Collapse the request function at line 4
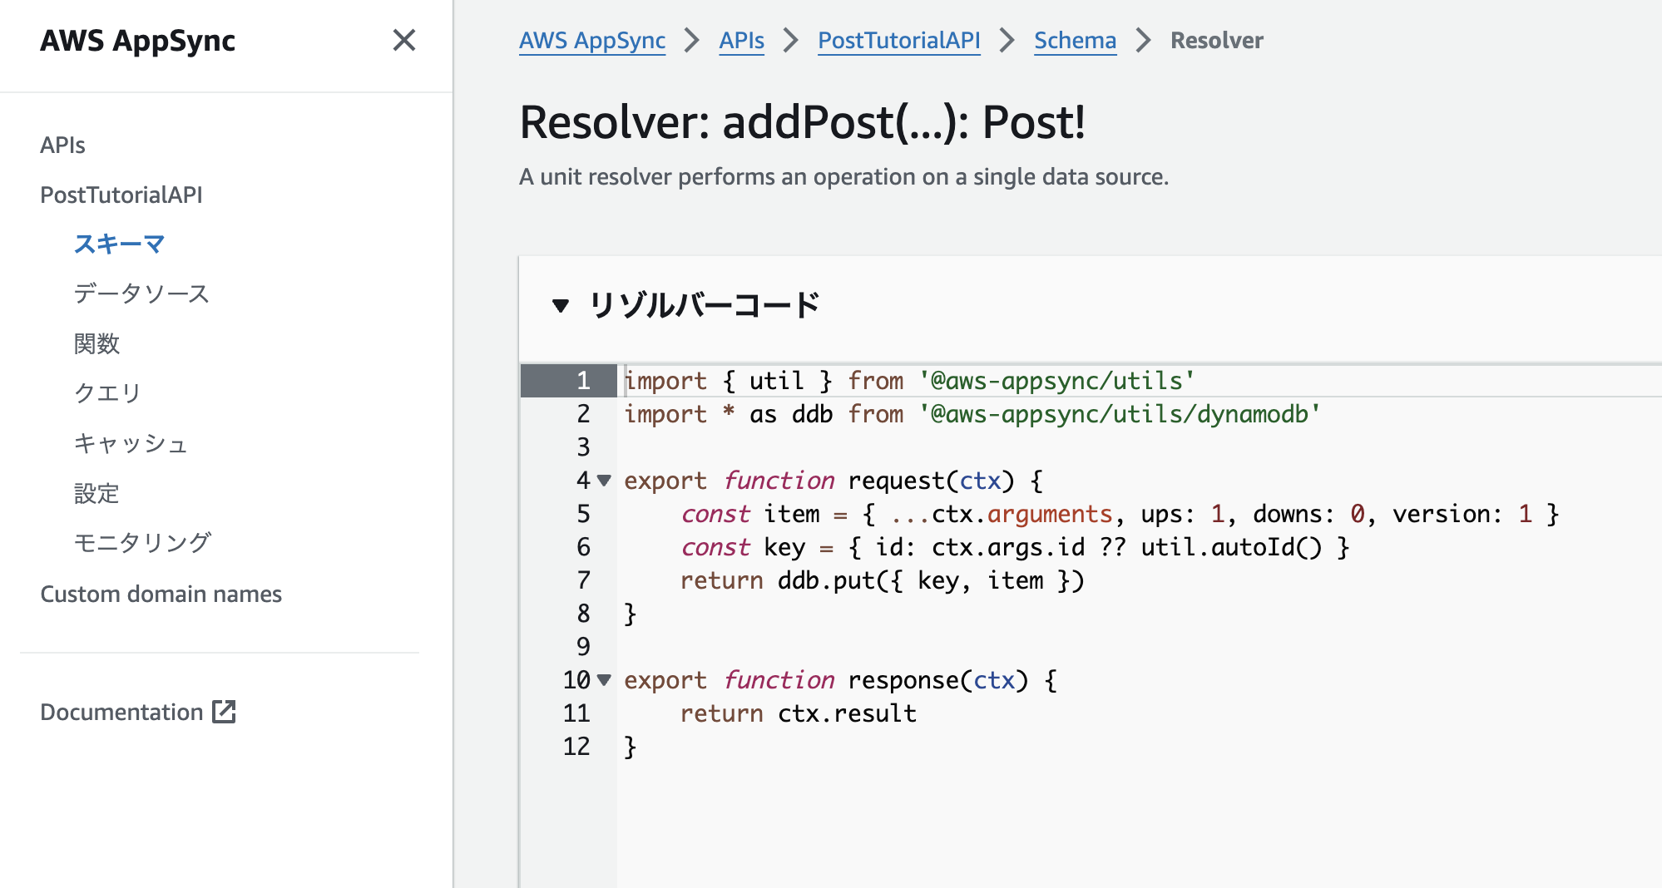 tap(602, 481)
